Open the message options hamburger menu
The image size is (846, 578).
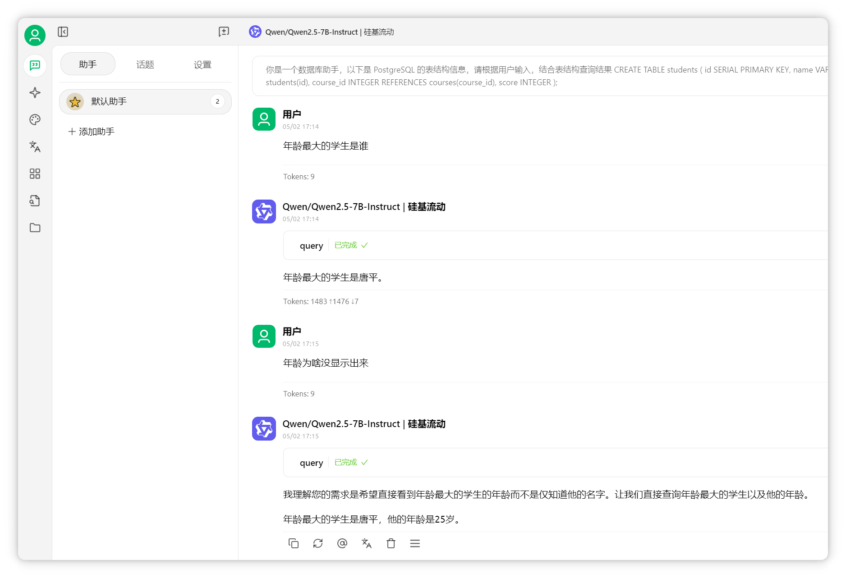415,543
